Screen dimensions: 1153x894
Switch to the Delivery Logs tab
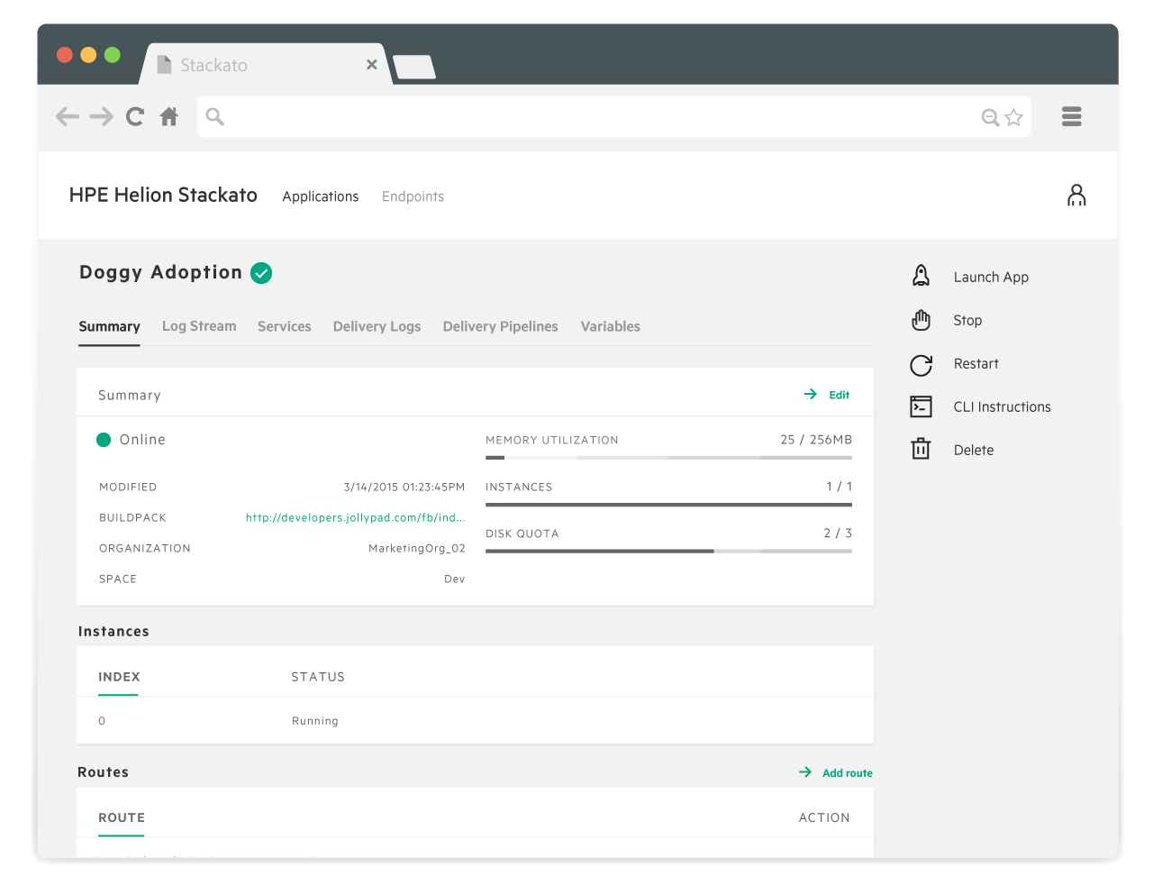[377, 326]
